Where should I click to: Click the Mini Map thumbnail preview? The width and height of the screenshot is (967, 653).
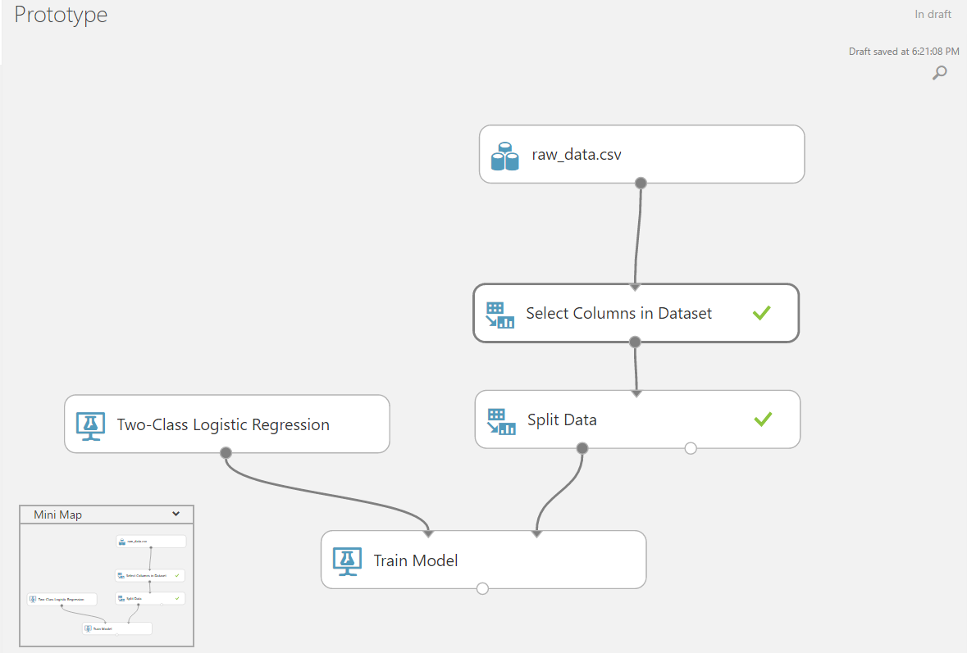107,585
